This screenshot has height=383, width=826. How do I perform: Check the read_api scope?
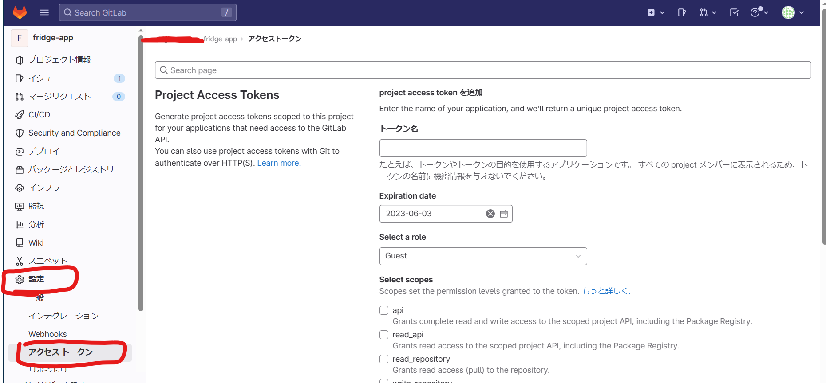pos(384,335)
